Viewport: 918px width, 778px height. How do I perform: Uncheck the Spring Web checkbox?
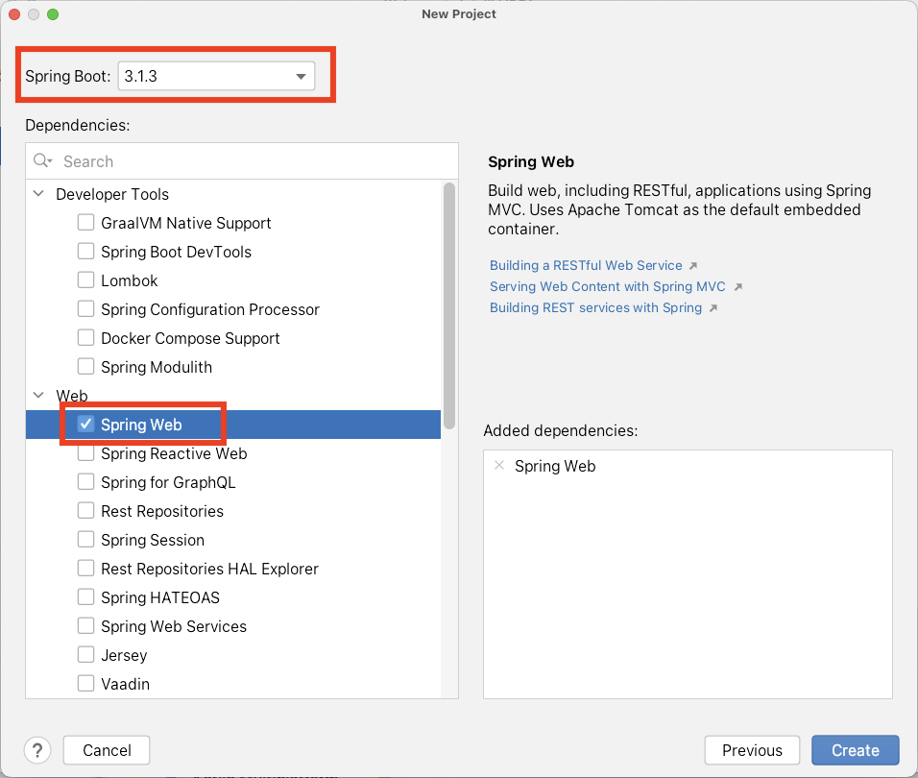click(x=86, y=424)
